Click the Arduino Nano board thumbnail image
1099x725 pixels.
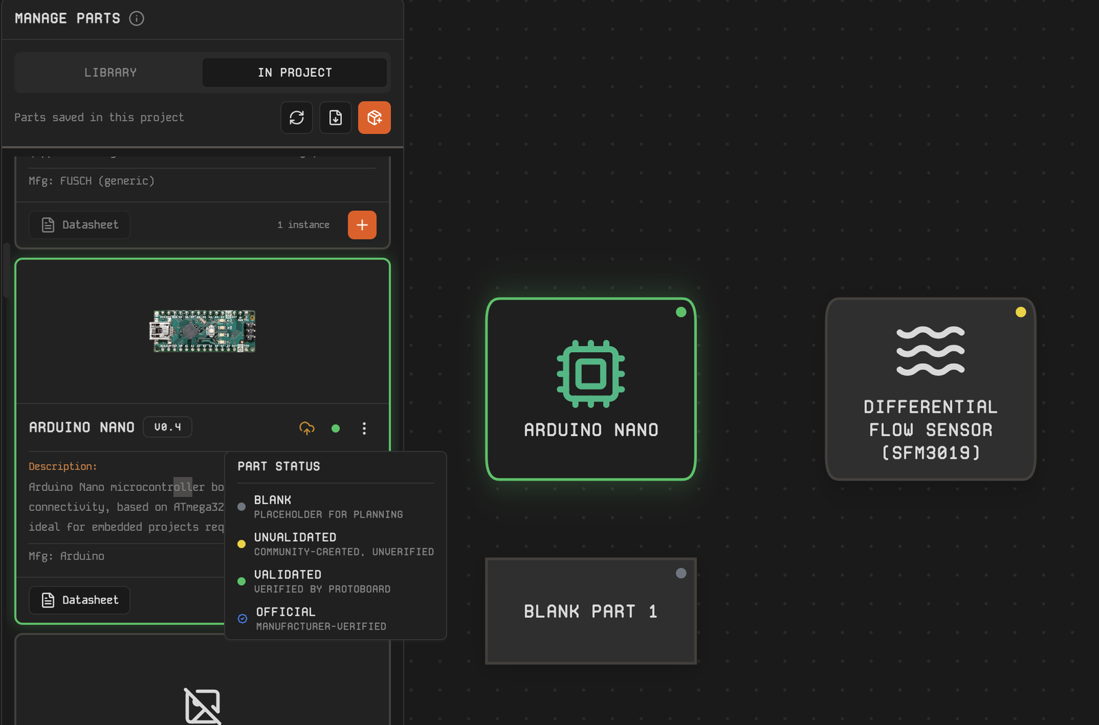coord(203,331)
